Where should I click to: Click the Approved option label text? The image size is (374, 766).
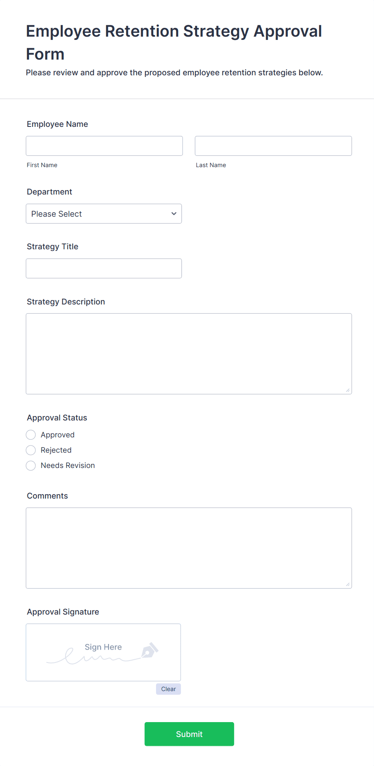(58, 435)
